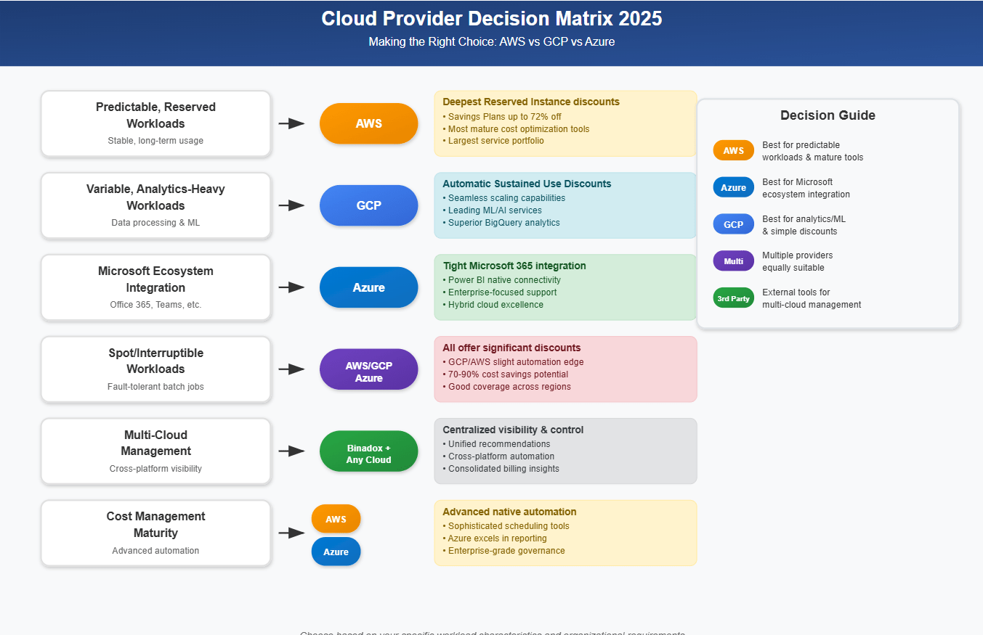Select the purple AWS/GCP Azure pill

click(369, 369)
